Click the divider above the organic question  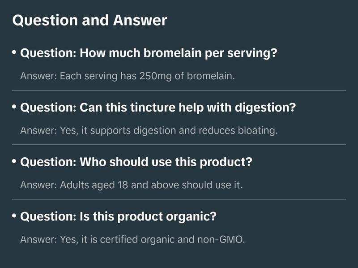pos(179,199)
